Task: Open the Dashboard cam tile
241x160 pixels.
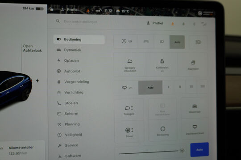Action: [195, 129]
